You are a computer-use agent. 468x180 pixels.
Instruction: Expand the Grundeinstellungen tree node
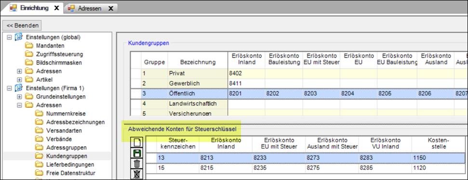point(20,97)
